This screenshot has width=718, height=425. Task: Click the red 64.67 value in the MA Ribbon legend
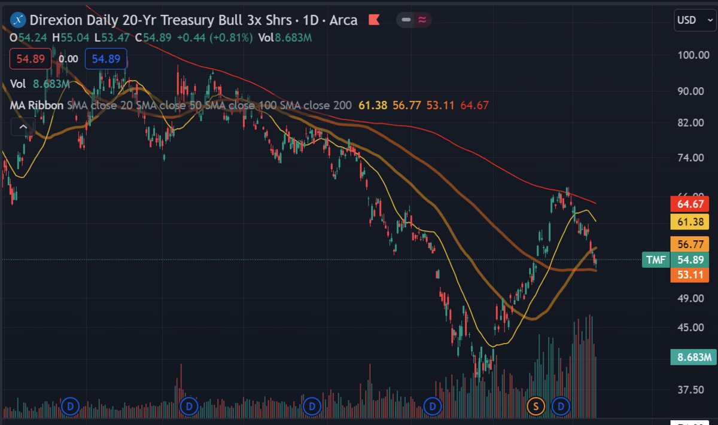point(475,106)
